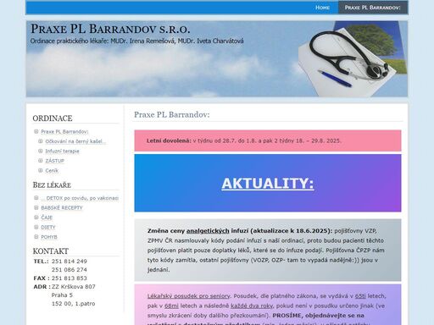The width and height of the screenshot is (434, 325).
Task: Open the ZÁSTUP sidebar link
Action: click(55, 161)
